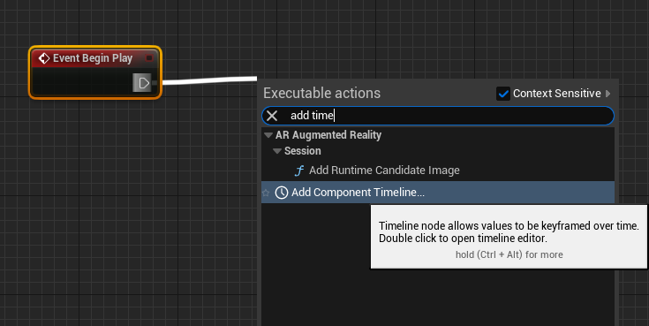Screen dimensions: 649x326
Task: Click function icon beside Add Runtime Candidate Image
Action: (x=299, y=171)
